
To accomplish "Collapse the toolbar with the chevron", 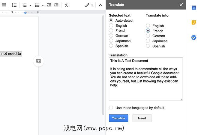I will (x=100, y=5).
